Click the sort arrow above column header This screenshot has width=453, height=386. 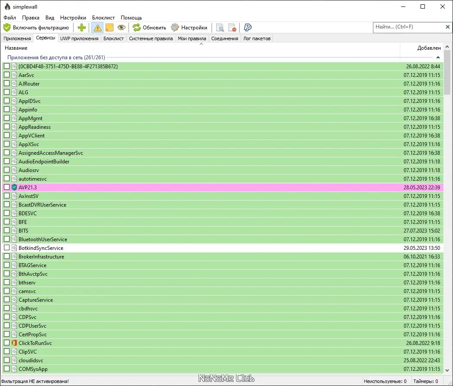201,44
